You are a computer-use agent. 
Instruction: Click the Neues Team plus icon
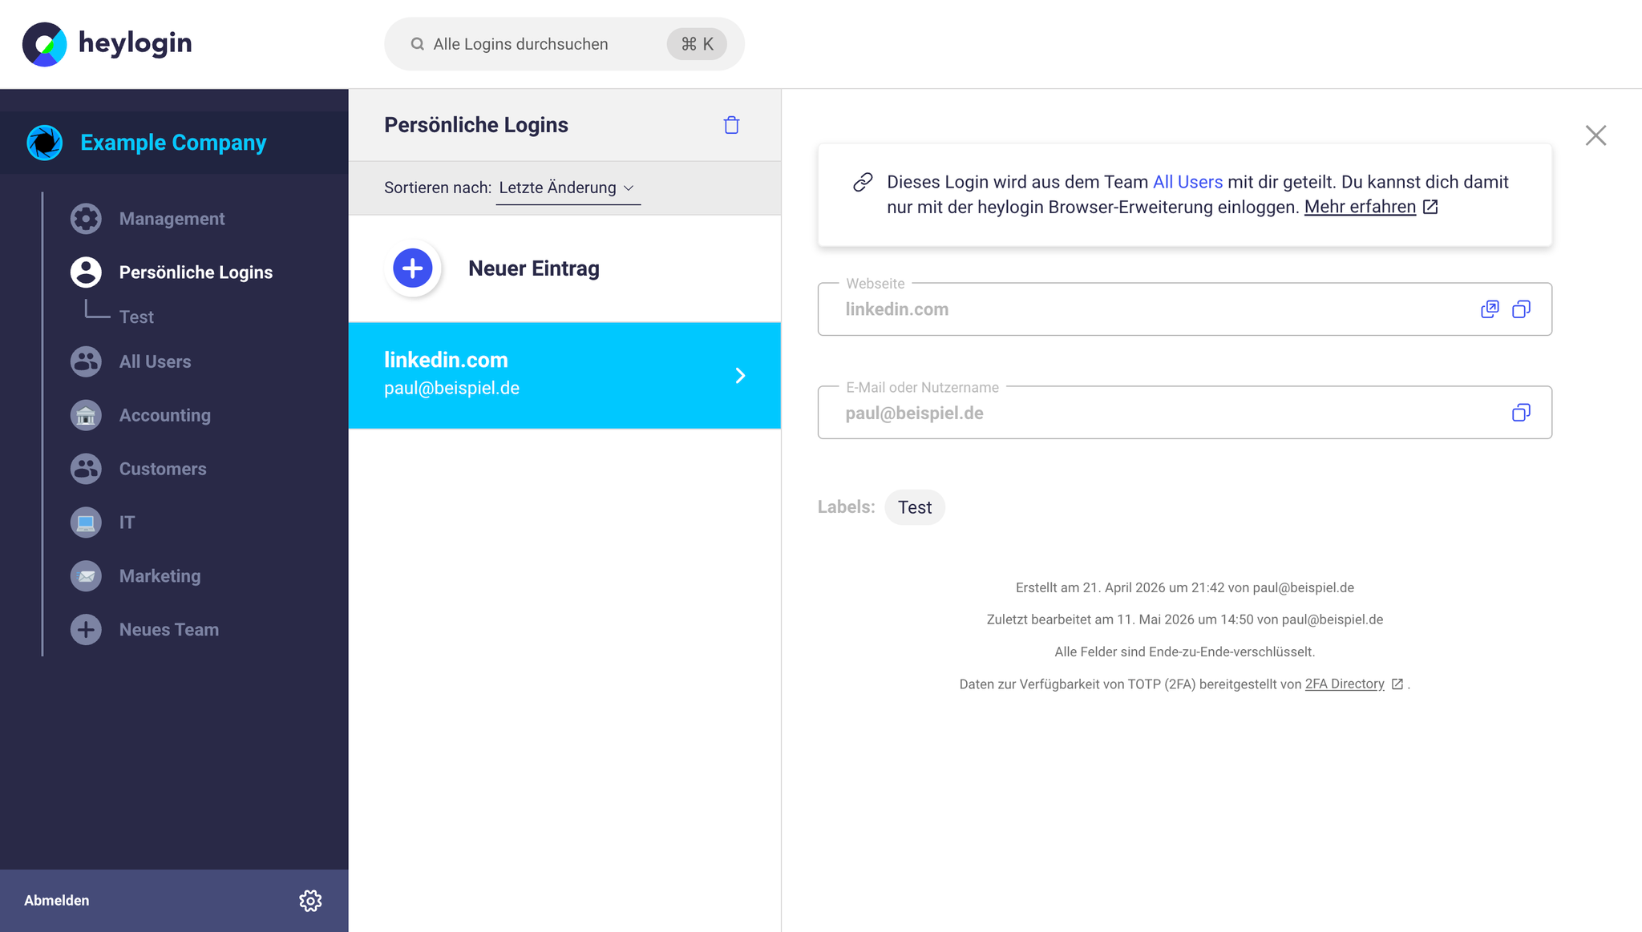(86, 630)
